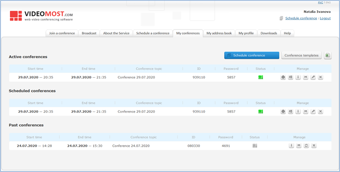Select the past conference ID 080330
The height and width of the screenshot is (172, 340).
click(x=194, y=146)
